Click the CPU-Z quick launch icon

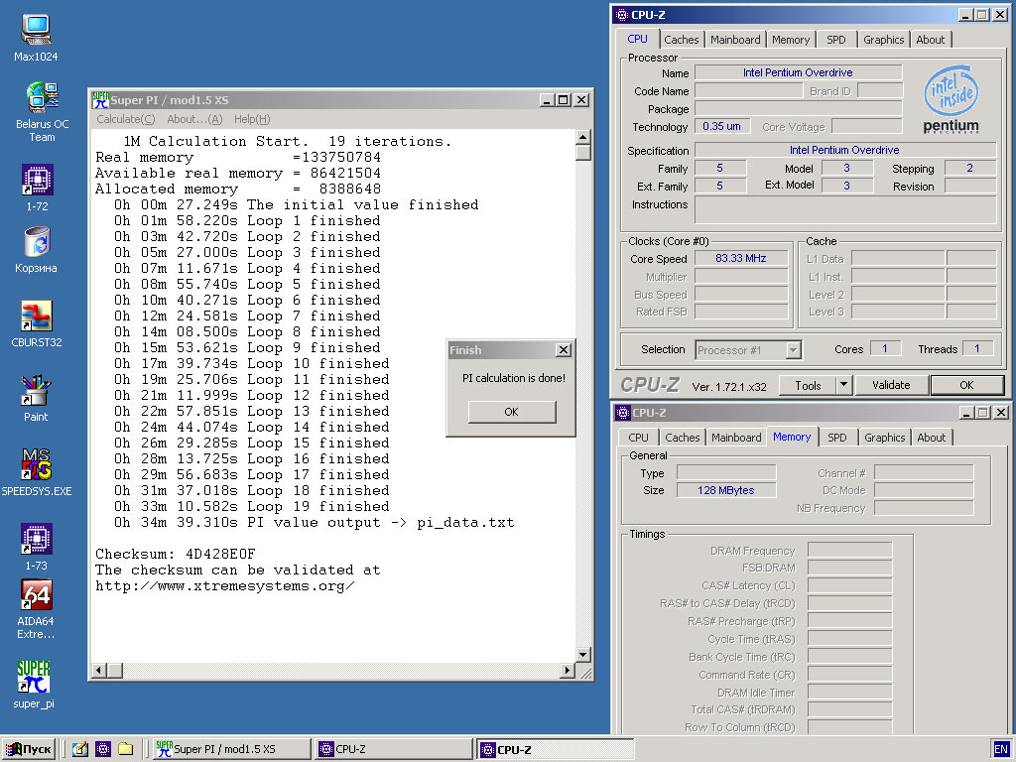(103, 749)
